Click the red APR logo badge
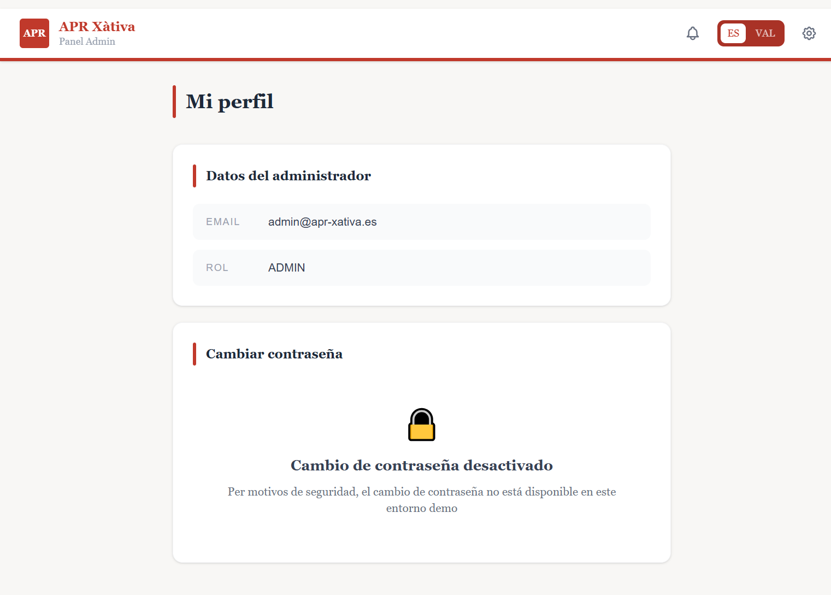The height and width of the screenshot is (595, 831). click(34, 33)
